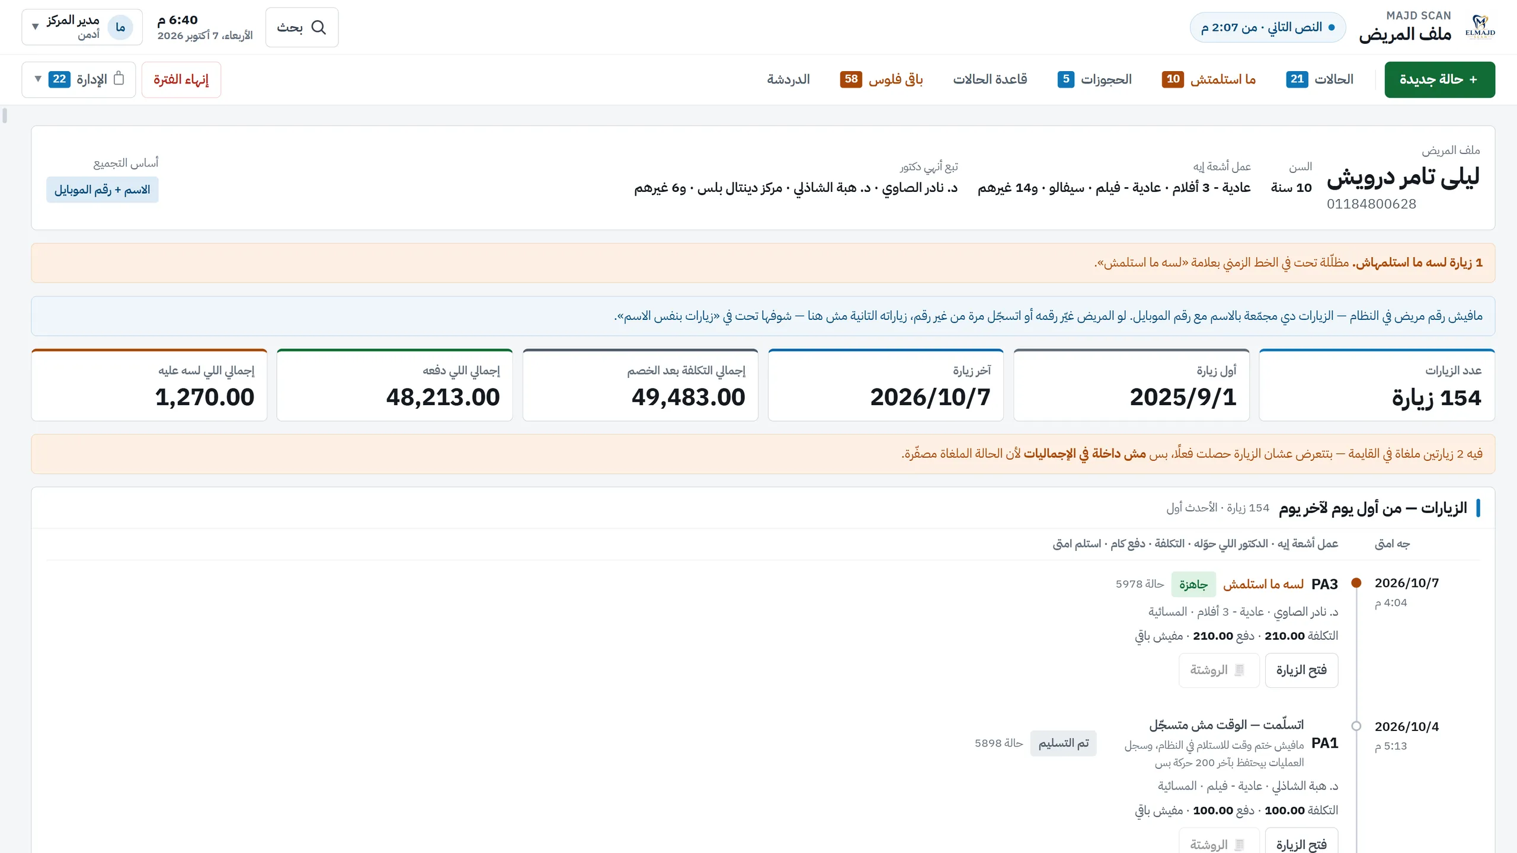This screenshot has width=1517, height=853.
Task: Click the الروشتة document icon for PA3
Action: click(x=1239, y=670)
